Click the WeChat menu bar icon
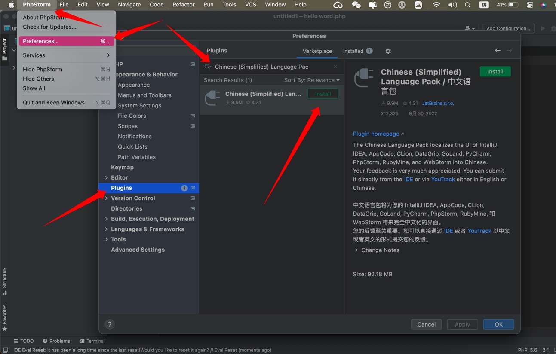The width and height of the screenshot is (556, 354). [x=356, y=5]
